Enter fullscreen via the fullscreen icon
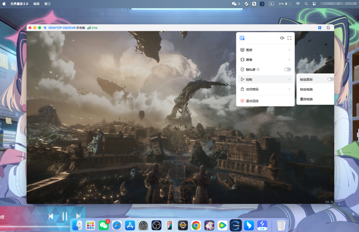Screen dimensions: 359x232 pos(289,38)
